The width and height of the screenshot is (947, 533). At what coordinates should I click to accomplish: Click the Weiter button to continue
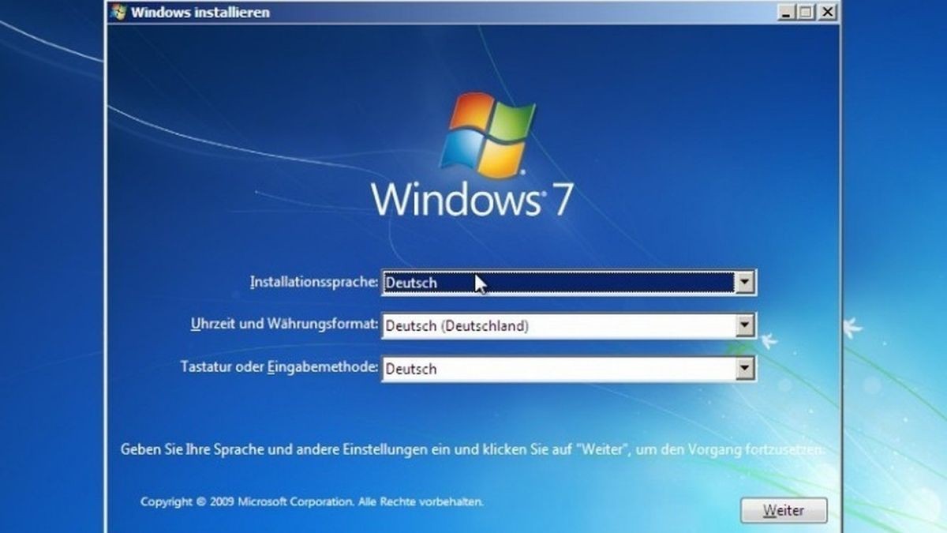click(784, 510)
